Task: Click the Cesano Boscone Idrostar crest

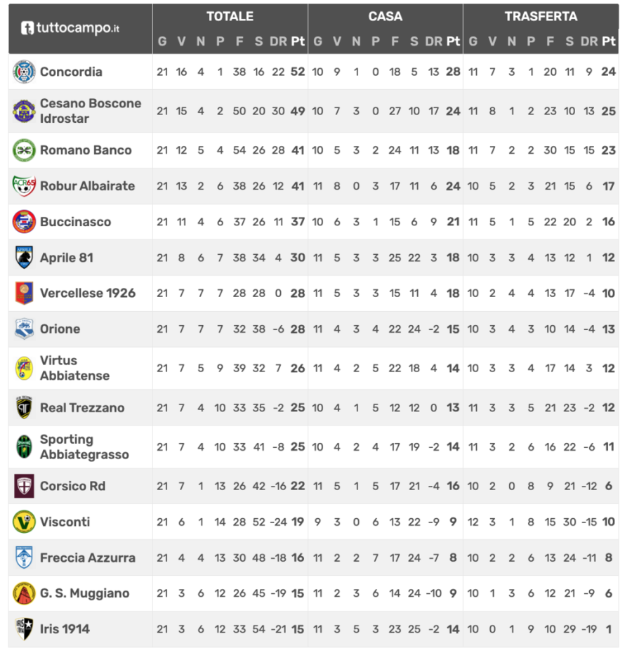Action: (x=24, y=111)
